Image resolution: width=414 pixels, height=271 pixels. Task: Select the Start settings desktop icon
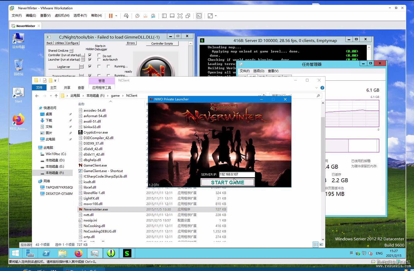(18, 95)
